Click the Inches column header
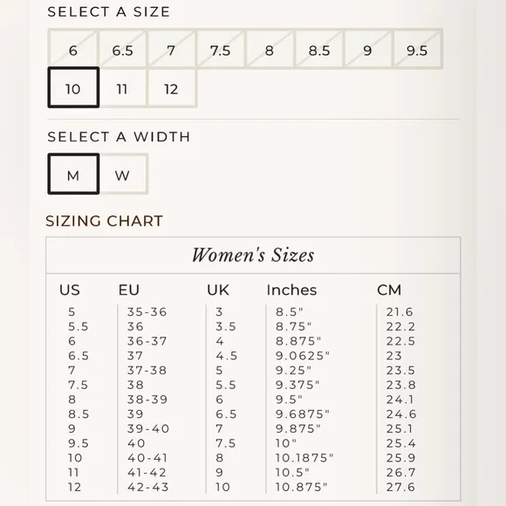Viewport: 506px width, 506px height. [x=291, y=290]
